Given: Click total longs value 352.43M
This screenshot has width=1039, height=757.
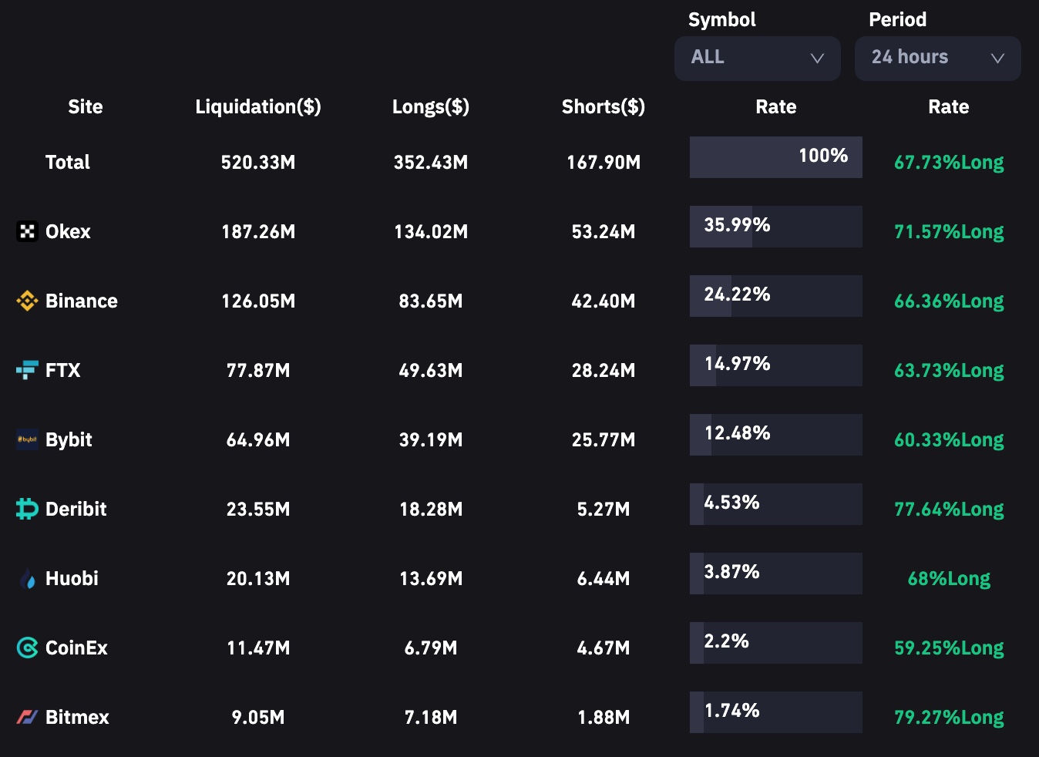Looking at the screenshot, I should (431, 162).
